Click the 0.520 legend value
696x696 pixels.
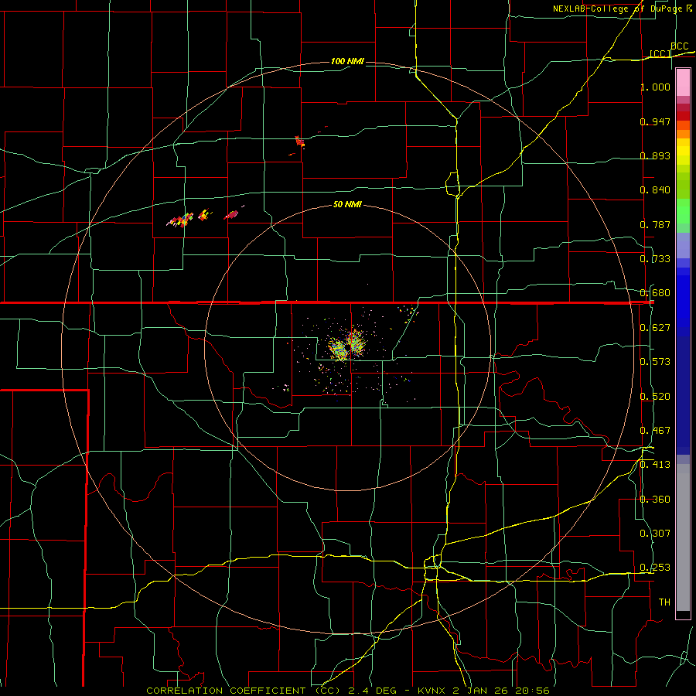[x=655, y=397]
